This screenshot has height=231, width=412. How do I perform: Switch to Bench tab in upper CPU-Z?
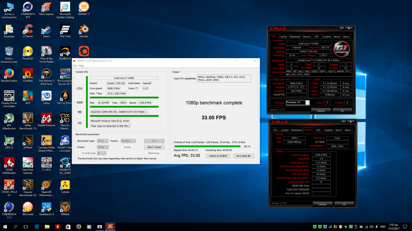[x=337, y=37]
